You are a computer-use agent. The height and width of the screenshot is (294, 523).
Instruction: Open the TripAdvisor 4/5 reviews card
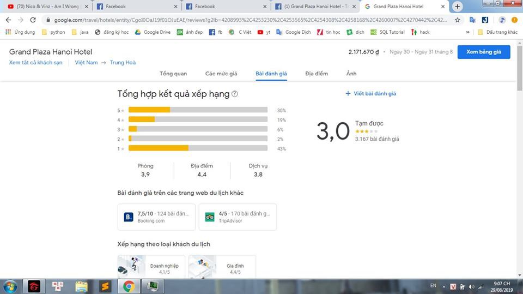pos(238,217)
